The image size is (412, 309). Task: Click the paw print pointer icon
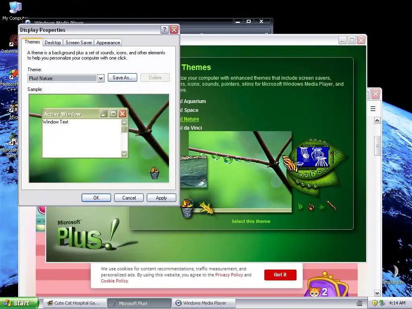tap(311, 207)
